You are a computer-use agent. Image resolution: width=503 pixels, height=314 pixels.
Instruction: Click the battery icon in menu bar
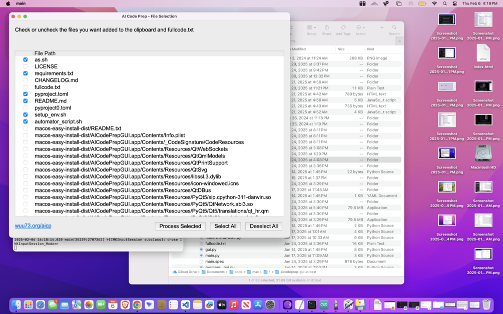(x=422, y=3)
